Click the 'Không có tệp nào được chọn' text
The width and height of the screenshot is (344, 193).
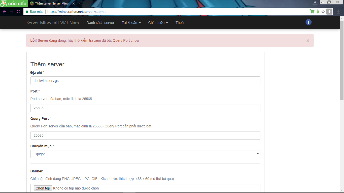coord(76,188)
